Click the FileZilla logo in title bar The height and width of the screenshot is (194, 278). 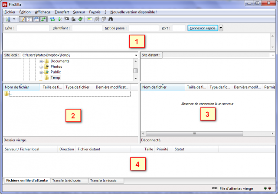[5, 4]
